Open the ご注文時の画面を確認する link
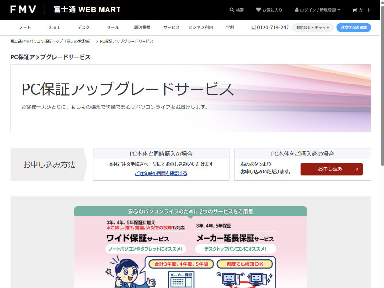This screenshot has width=384, height=288. point(161,173)
